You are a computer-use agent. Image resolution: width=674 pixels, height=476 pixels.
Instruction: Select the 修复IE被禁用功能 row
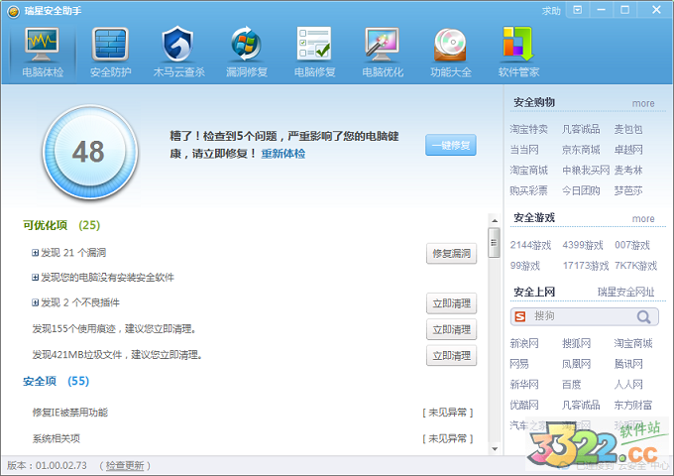point(253,413)
